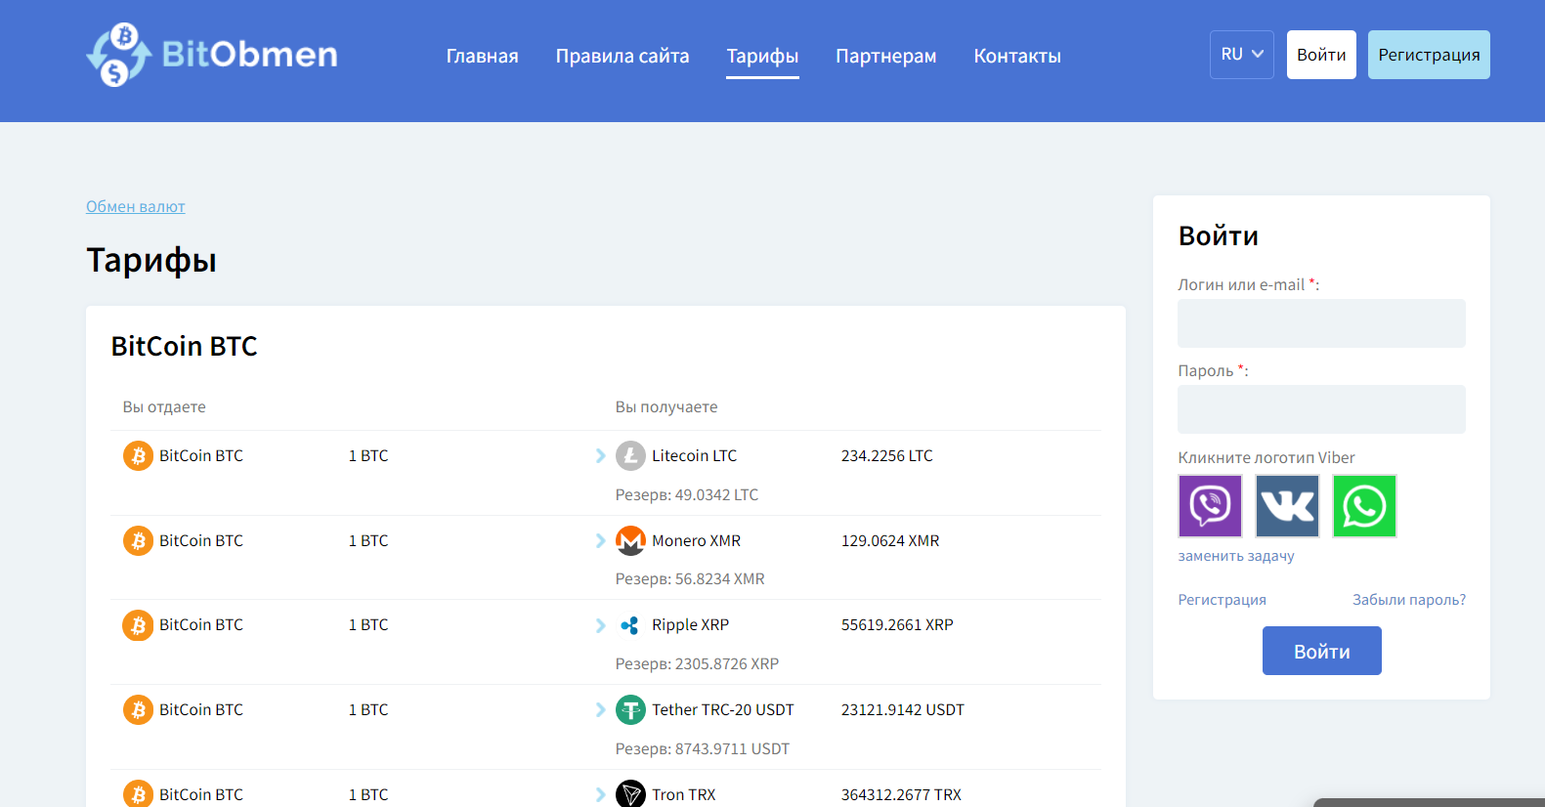Viewport: 1545px width, 807px height.
Task: Click BitCoin BTC label in the Ripple row
Action: pyautogui.click(x=201, y=625)
